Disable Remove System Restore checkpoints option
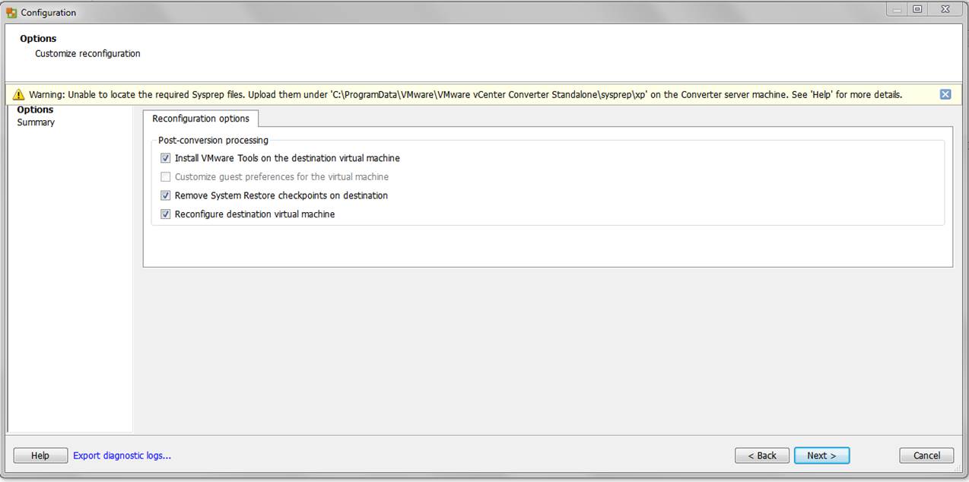This screenshot has width=969, height=482. pyautogui.click(x=166, y=195)
